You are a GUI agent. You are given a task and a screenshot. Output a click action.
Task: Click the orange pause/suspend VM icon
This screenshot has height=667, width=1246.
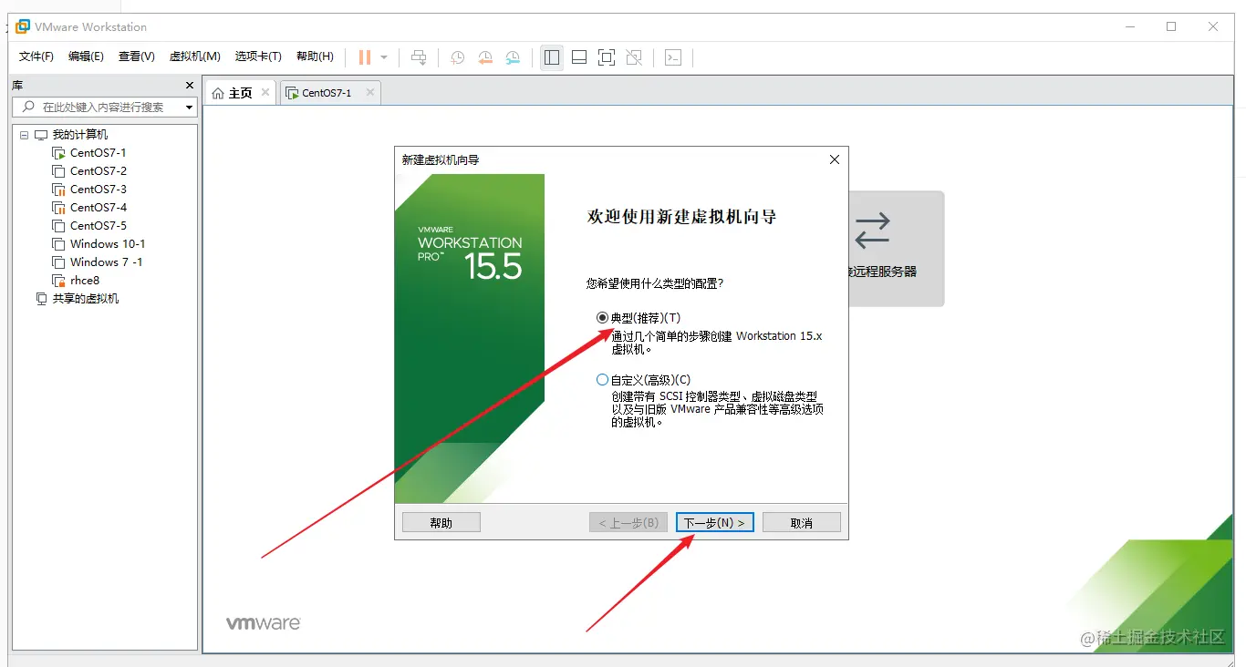click(x=365, y=57)
